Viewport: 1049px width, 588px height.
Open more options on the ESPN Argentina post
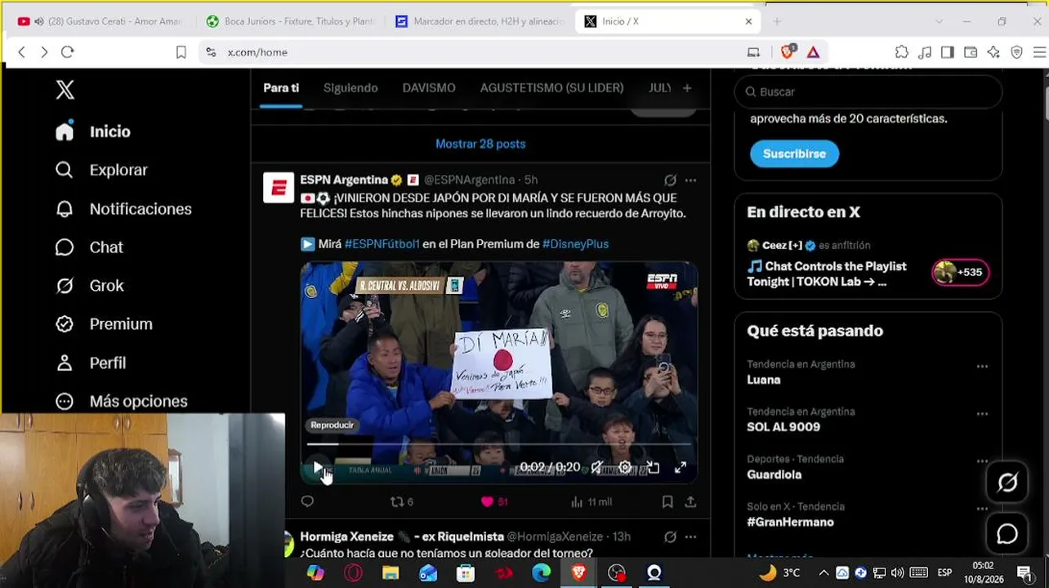click(690, 180)
